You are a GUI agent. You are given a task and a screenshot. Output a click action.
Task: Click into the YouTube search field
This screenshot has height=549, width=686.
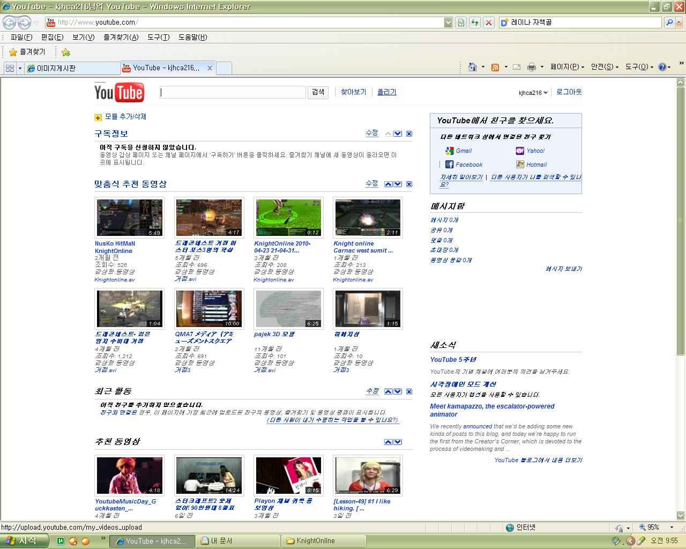pos(233,92)
